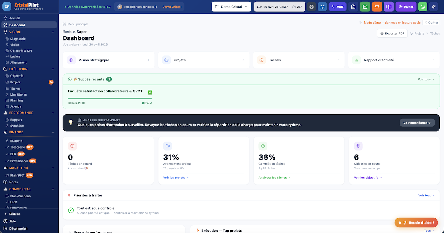Click the printer icon in top bar
The width and height of the screenshot is (444, 233).
click(x=311, y=7)
